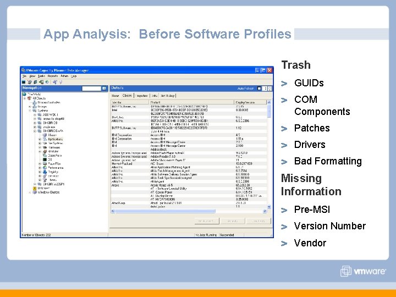Sort by the Vendor column header
This screenshot has width=396, height=297.
[130, 102]
